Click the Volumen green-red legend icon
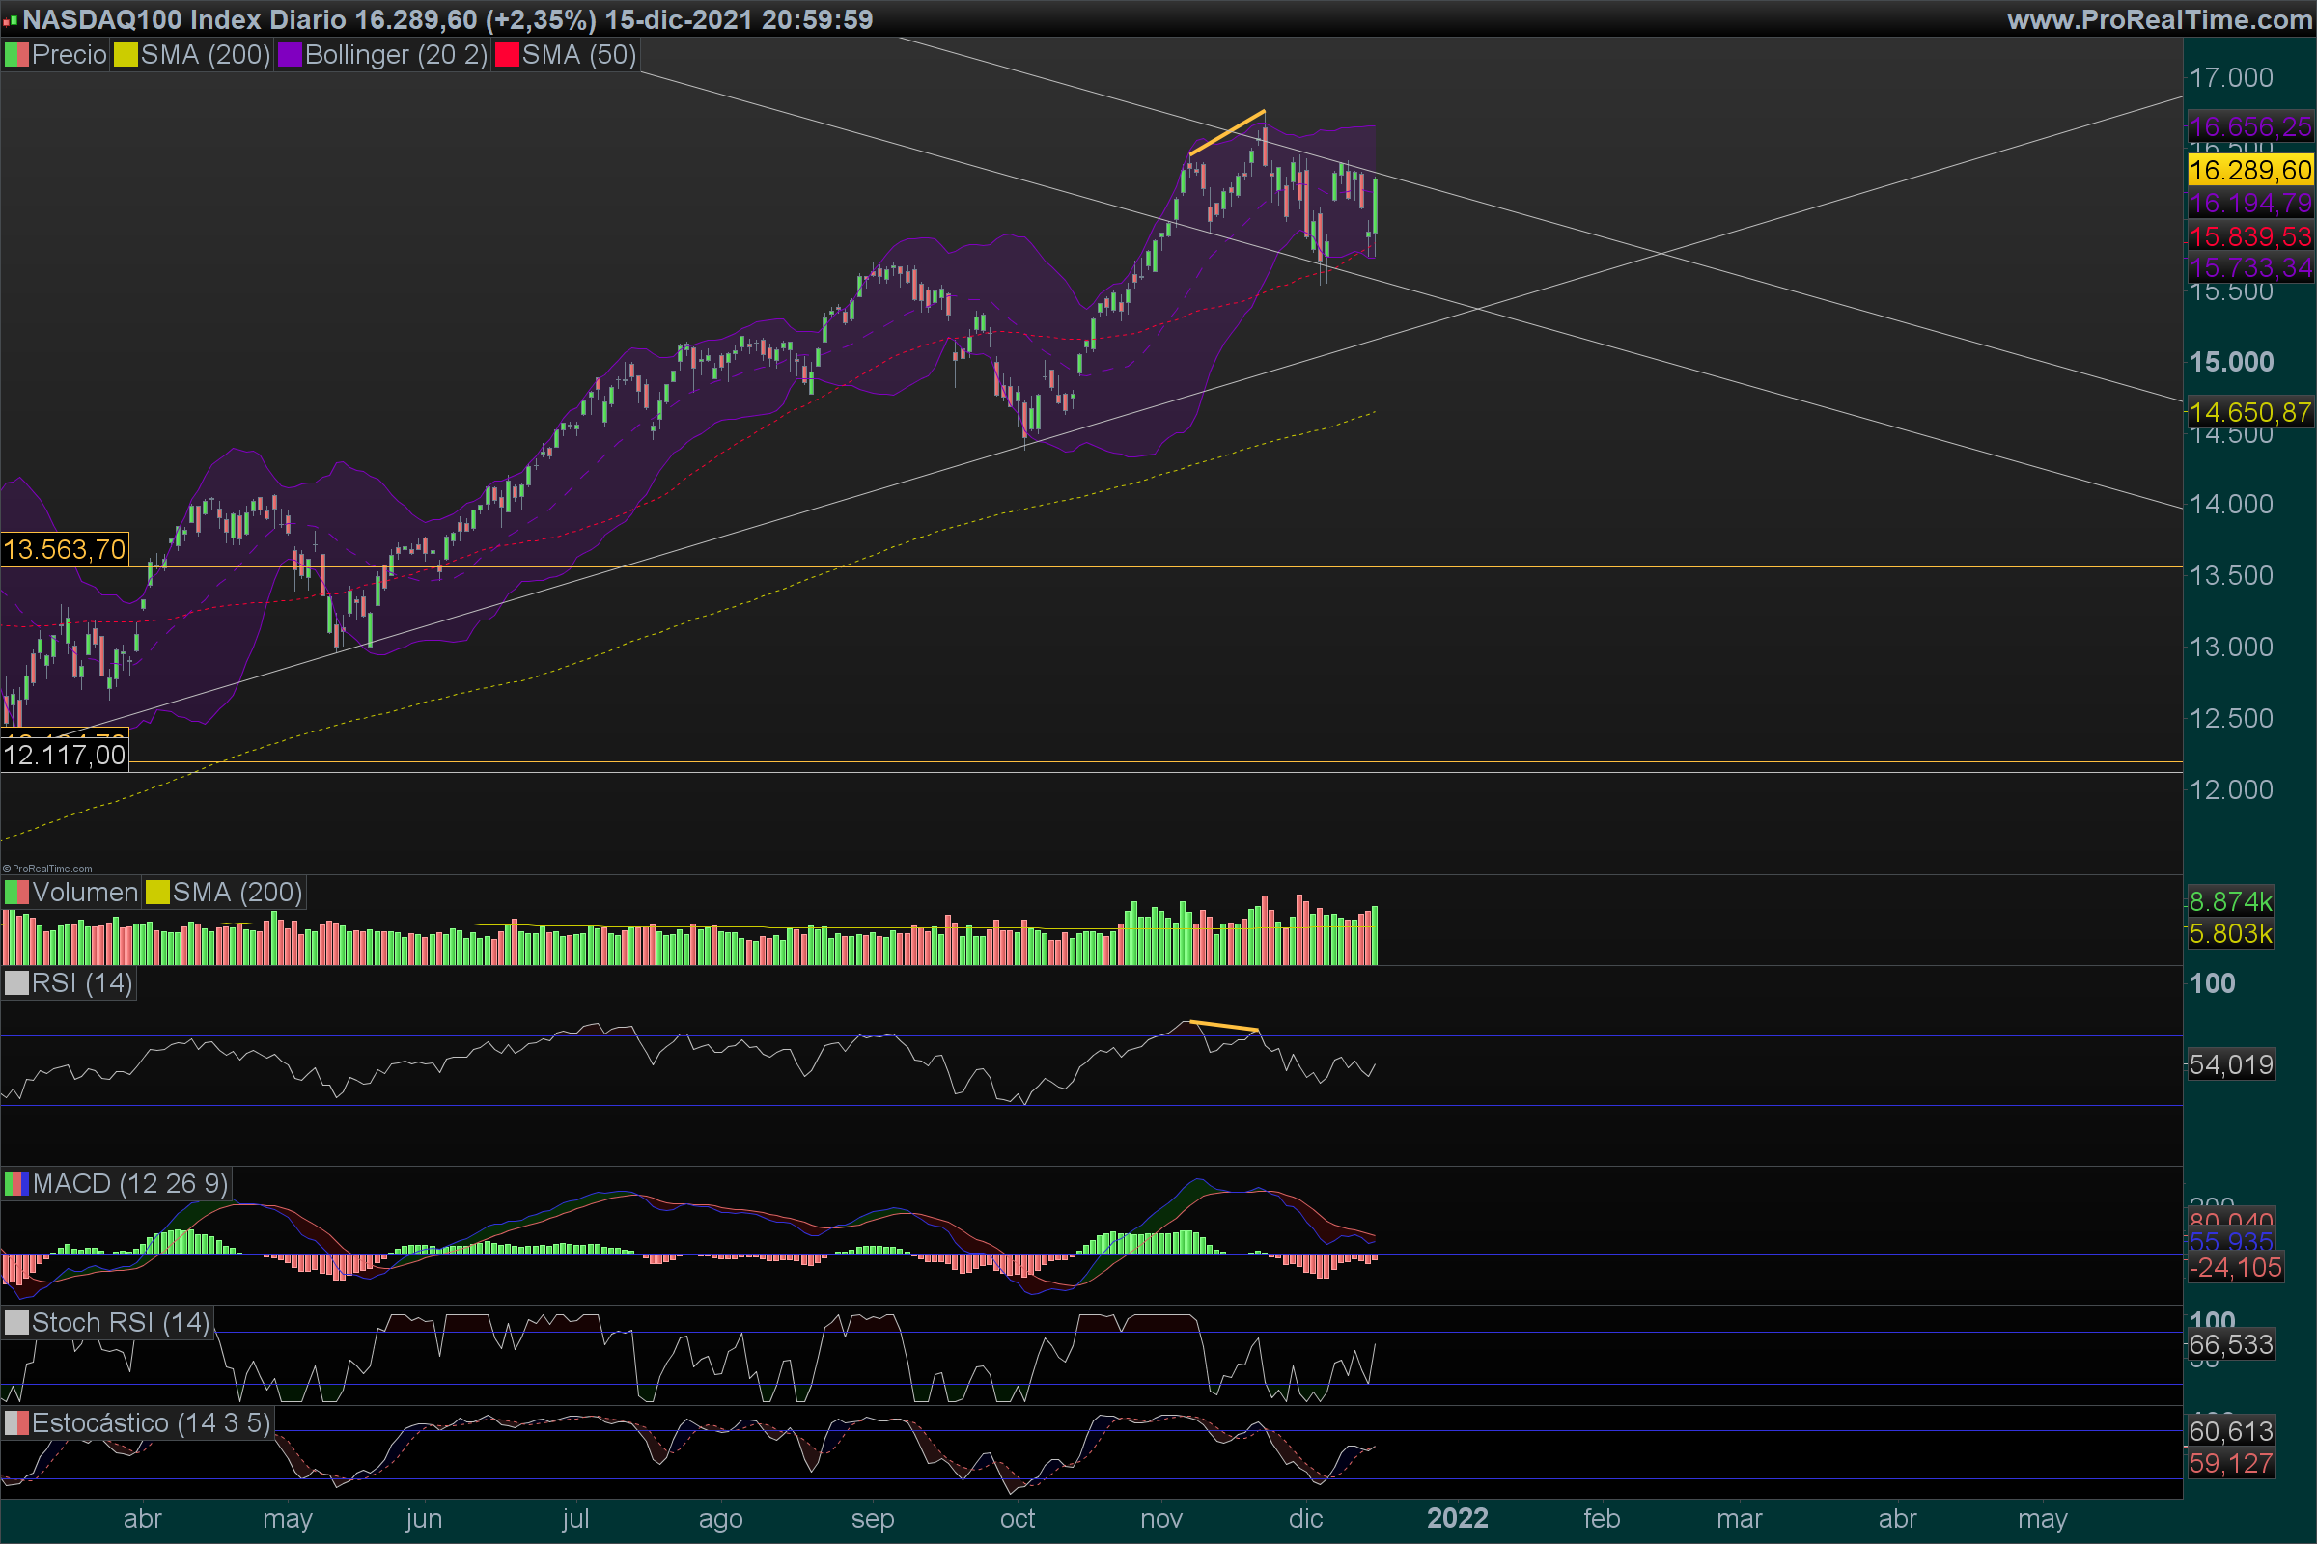Image resolution: width=2317 pixels, height=1544 pixels. 16,892
